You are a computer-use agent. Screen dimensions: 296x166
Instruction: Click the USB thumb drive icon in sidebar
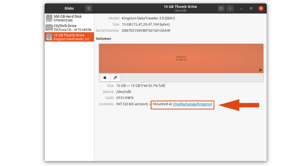coord(49,37)
